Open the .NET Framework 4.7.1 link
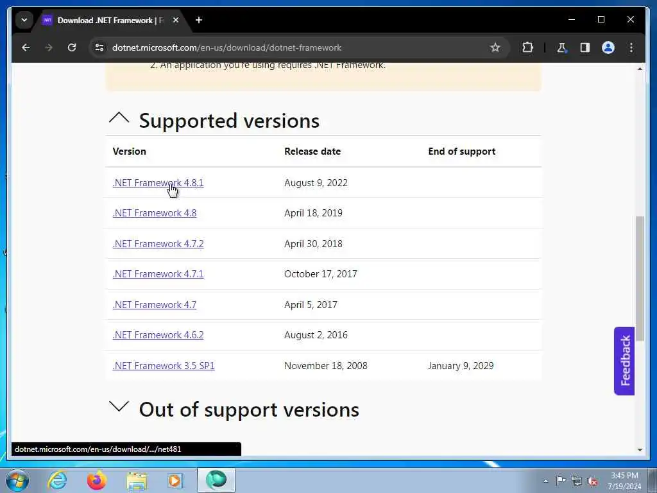This screenshot has height=493, width=657. [158, 274]
